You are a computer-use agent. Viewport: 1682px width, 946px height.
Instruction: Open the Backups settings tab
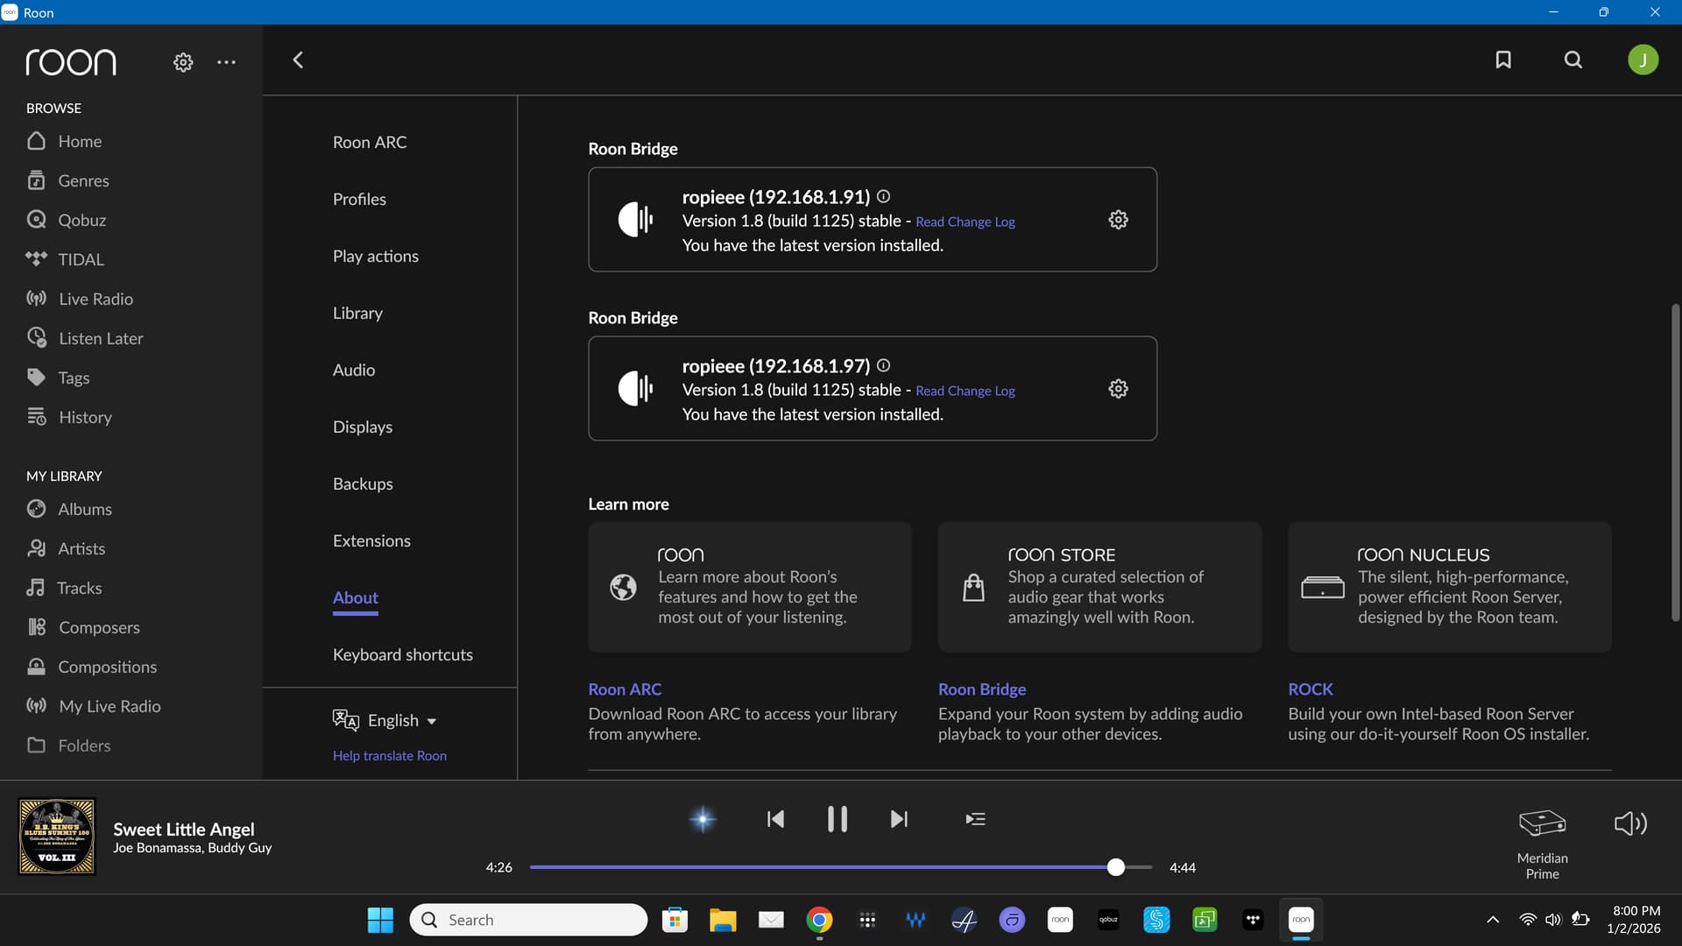[x=363, y=484]
